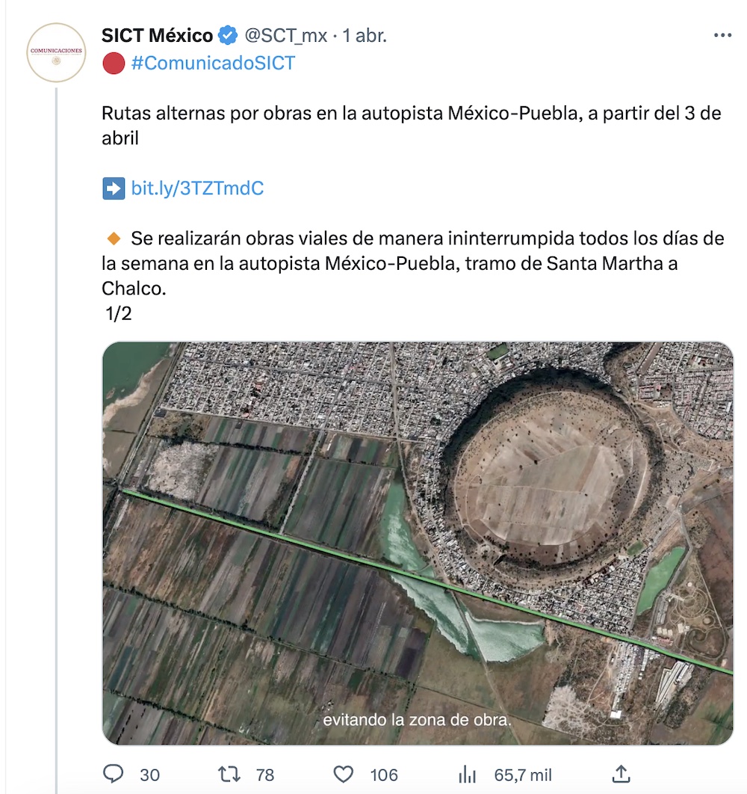This screenshot has height=794, width=747.
Task: Like the tweet with the heart icon
Action: point(342,774)
